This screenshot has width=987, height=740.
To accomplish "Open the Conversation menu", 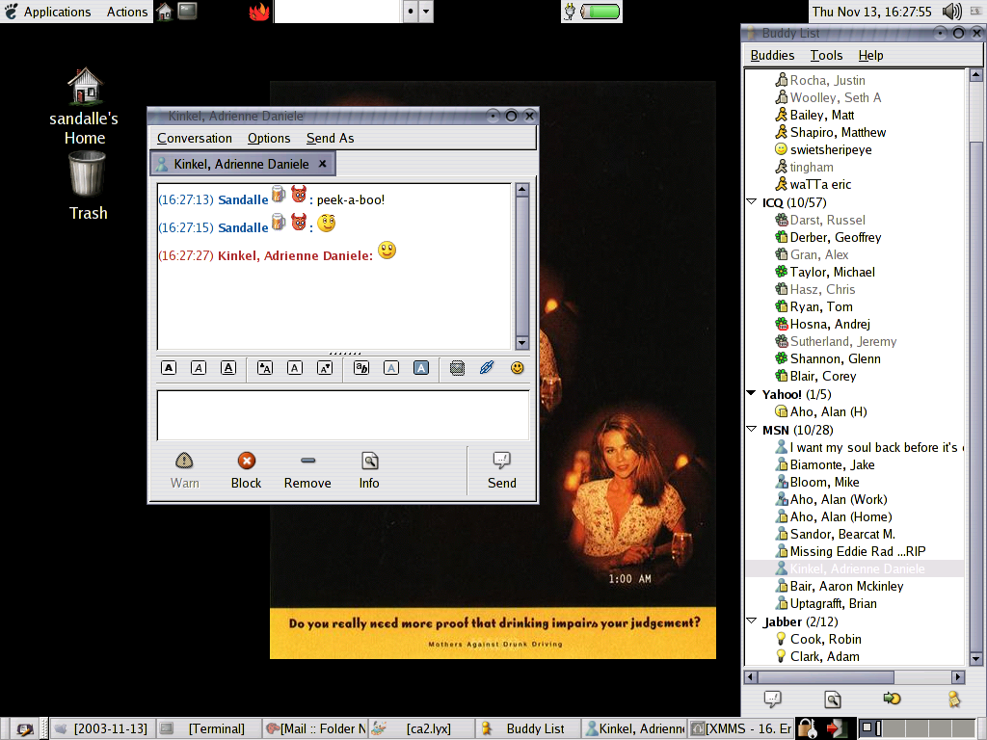I will tap(195, 138).
